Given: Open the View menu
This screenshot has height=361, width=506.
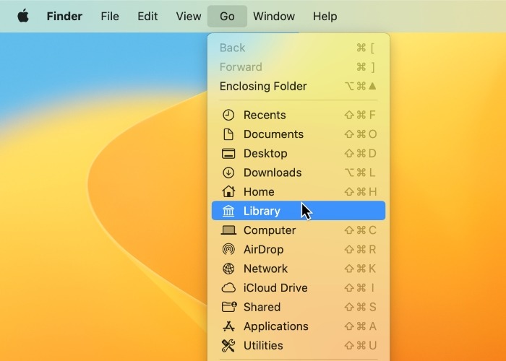Looking at the screenshot, I should (189, 16).
